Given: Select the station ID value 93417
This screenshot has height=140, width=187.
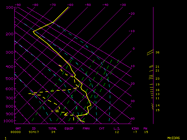Looking at the screenshot, I should [x=34, y=132].
